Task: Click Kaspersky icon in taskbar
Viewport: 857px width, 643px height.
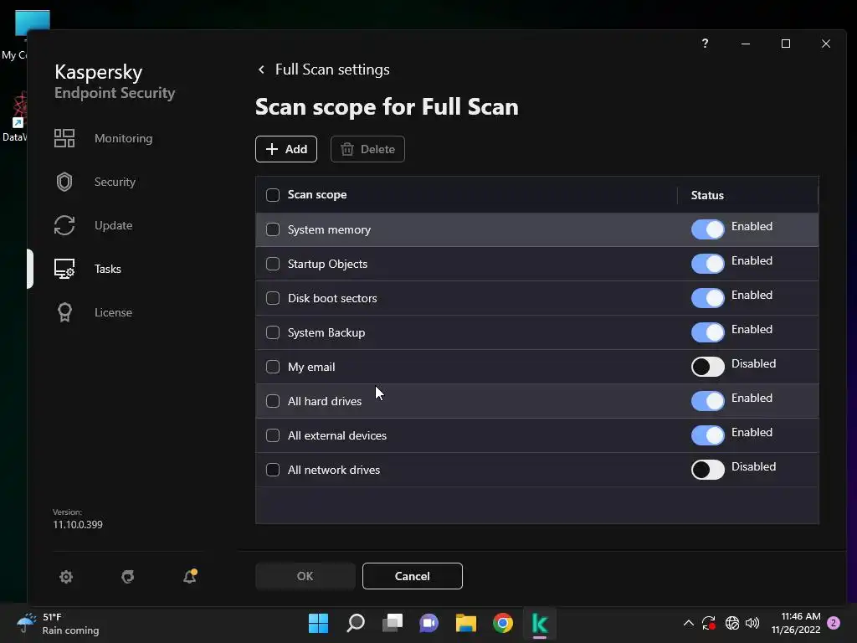Action: pos(540,623)
